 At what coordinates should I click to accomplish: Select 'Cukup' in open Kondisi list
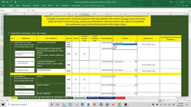125,48
